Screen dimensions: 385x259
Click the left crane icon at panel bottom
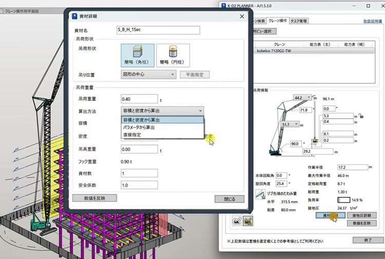238,220
